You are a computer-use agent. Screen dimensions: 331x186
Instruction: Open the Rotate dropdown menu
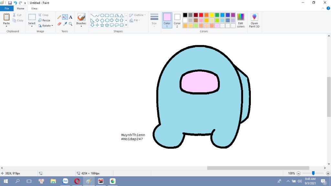click(46, 26)
